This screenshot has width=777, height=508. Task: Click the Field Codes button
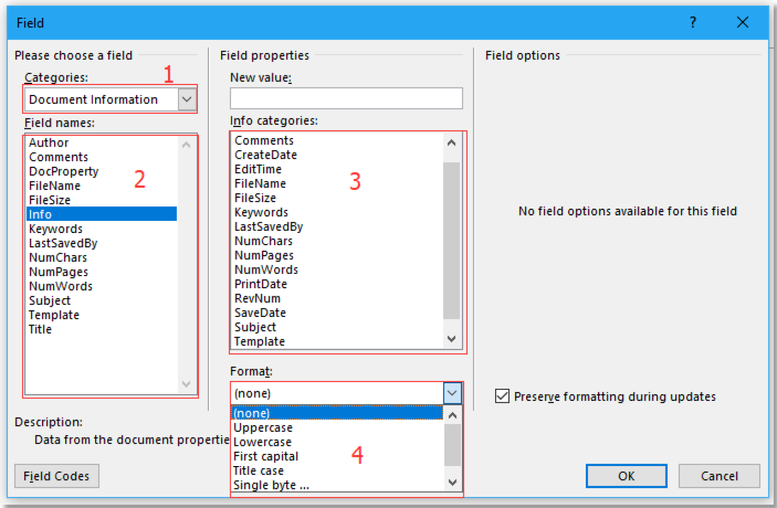(56, 476)
